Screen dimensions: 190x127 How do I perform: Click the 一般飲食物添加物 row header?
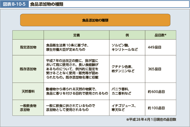[28, 108]
